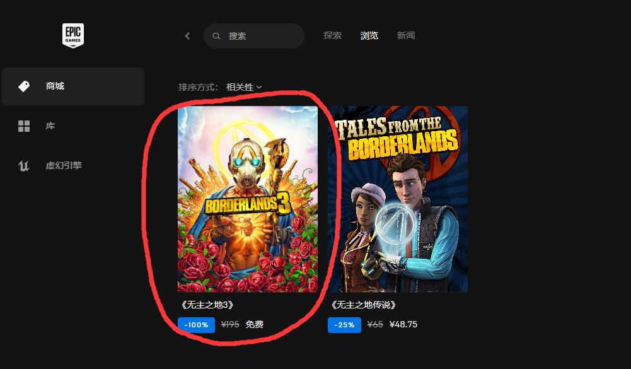The height and width of the screenshot is (369, 631).
Task: Switch to the 探索 tab
Action: (x=332, y=35)
